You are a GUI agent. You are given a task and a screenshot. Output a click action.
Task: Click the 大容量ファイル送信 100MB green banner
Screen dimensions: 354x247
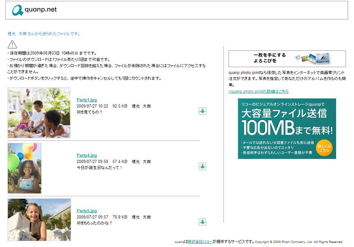287,128
